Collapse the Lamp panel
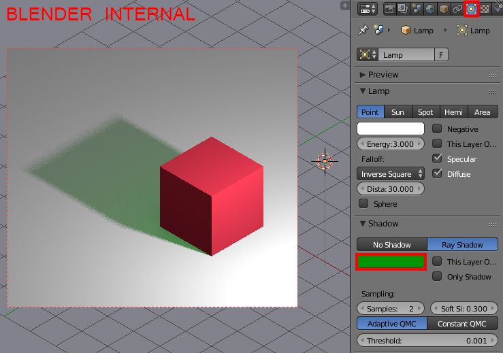Viewport: 503px width, 353px height. coord(363,91)
